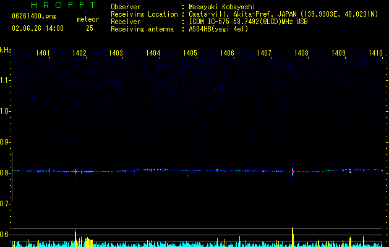Viewport: 389px width, 247px height.
Task: Click the 0.9 frequency axis label
Action: 5,142
